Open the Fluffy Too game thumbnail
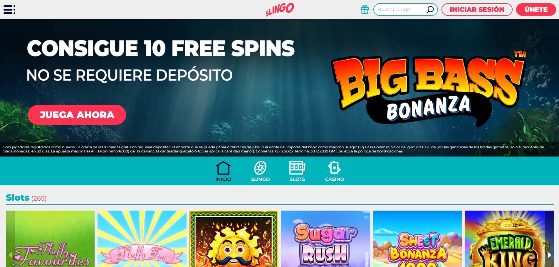Screen dimensions: 559x267 (142, 239)
